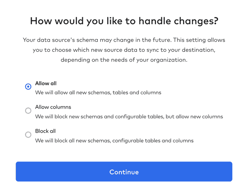The width and height of the screenshot is (246, 191).
Task: Choose the Allow columns radio button
Action: pos(28,110)
